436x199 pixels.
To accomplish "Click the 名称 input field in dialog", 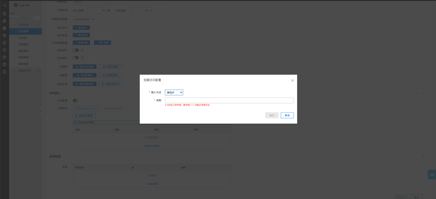I will tap(229, 100).
